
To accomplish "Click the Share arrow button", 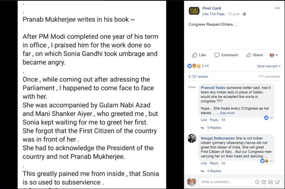I will [254, 55].
